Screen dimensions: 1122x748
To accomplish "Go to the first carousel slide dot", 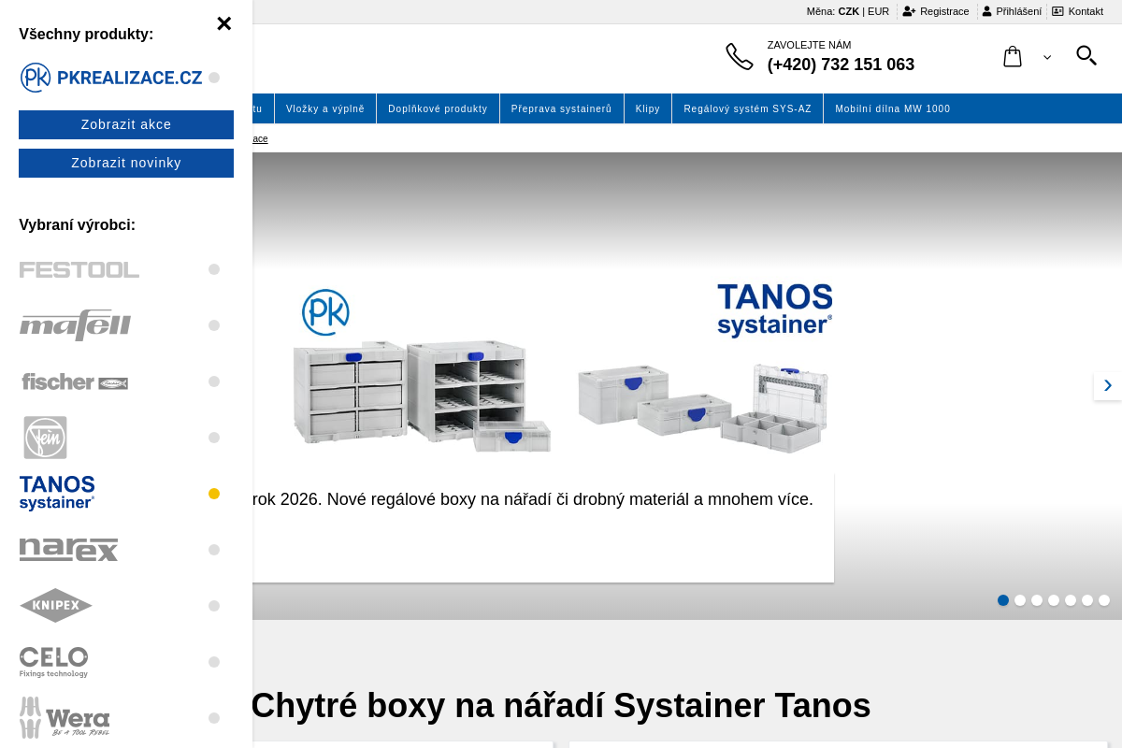I will click(1003, 600).
